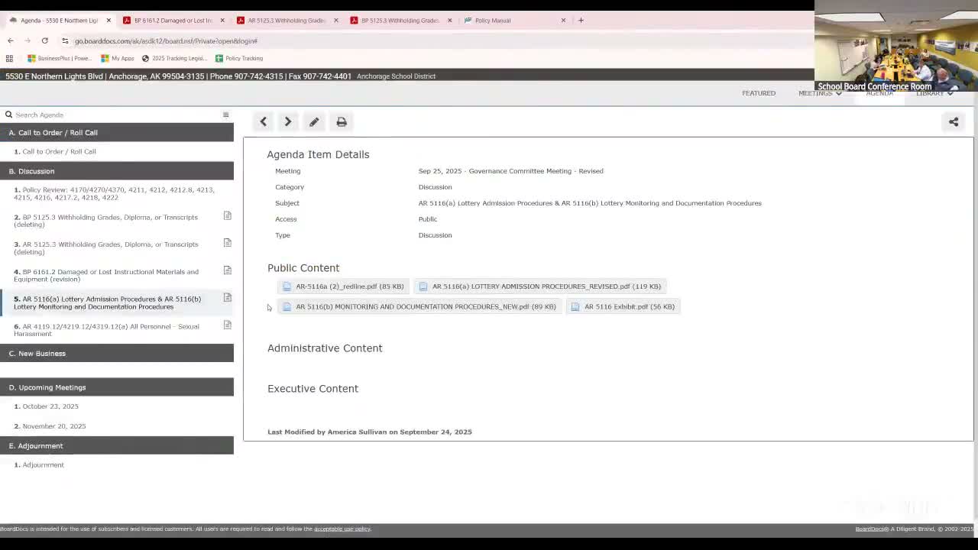Open the apps grid in bookmarks bar

point(9,58)
